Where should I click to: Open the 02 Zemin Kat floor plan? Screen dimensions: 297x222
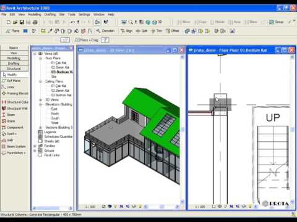[x=60, y=67]
